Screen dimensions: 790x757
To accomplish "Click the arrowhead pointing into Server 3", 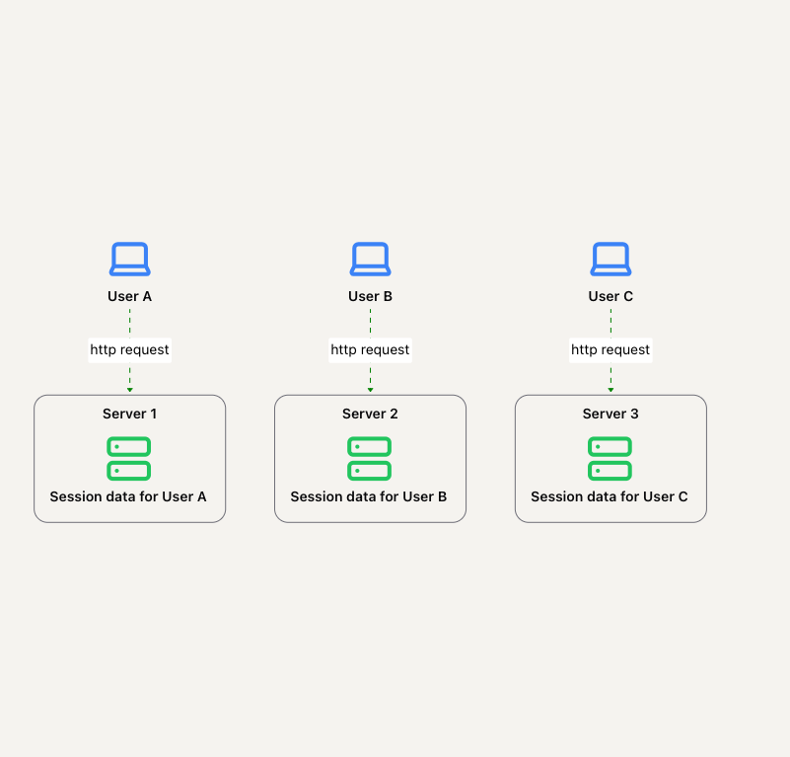I will (x=610, y=389).
